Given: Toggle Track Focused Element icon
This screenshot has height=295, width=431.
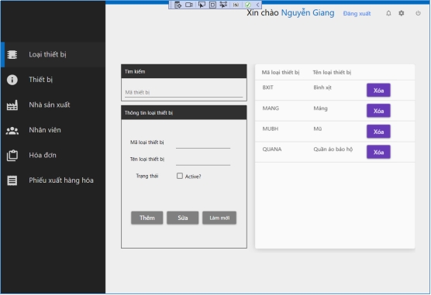Looking at the screenshot, I should pyautogui.click(x=223, y=5).
